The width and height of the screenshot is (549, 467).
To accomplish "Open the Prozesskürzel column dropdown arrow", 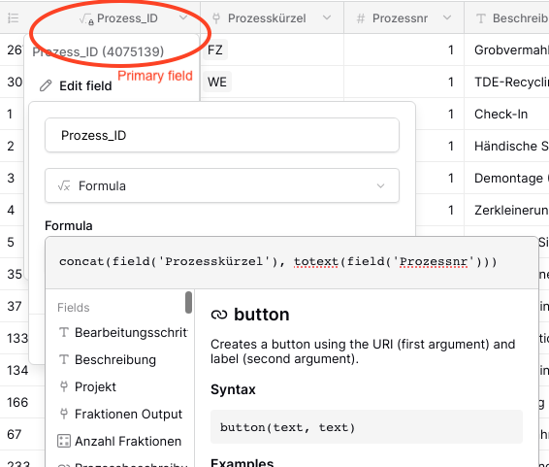I will 327,17.
